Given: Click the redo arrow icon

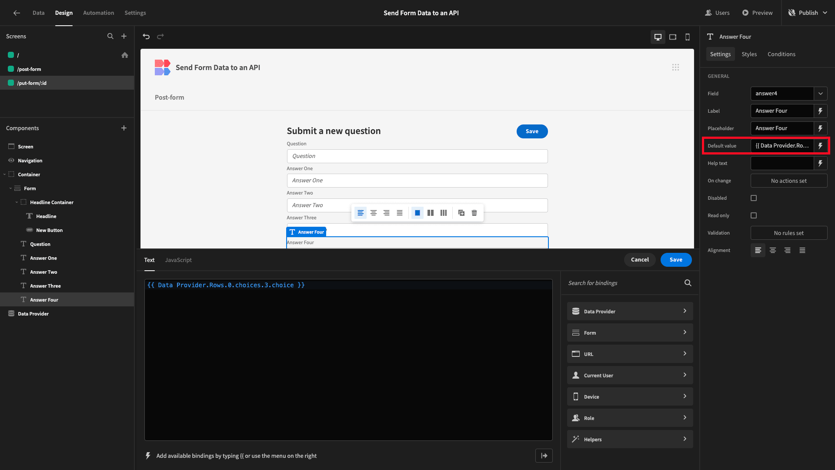Looking at the screenshot, I should click(160, 36).
